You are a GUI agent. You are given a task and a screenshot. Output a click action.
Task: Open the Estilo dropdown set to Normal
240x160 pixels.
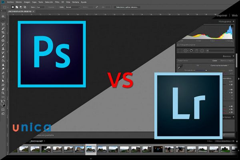[x=72, y=7]
